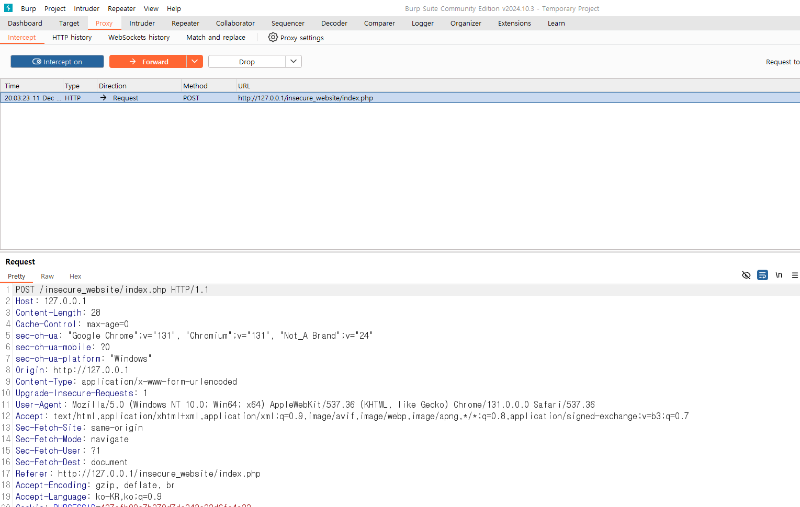Click the Referer header line
Viewport: 800px width, 507px height.
point(138,474)
